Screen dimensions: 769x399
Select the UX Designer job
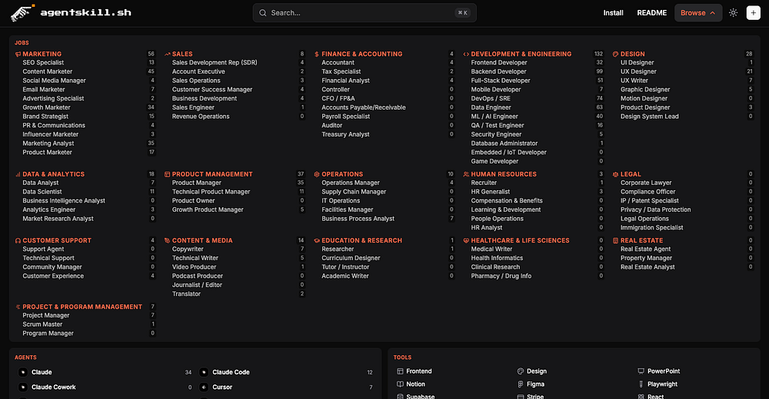tap(638, 71)
